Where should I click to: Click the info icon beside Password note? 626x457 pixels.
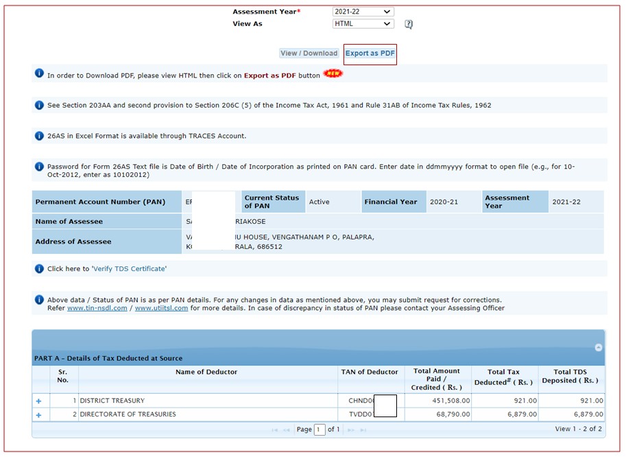39,167
